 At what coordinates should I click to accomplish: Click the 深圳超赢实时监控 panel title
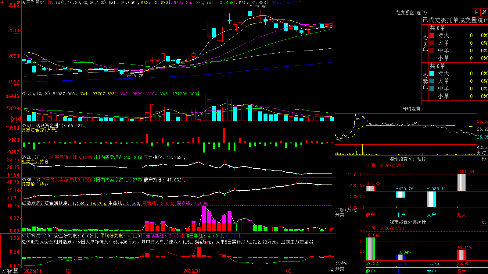(408, 159)
